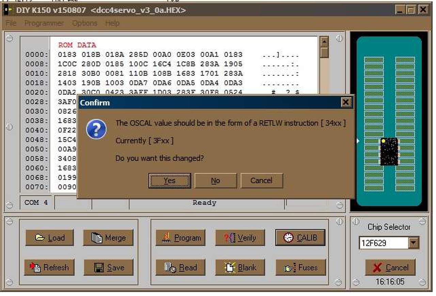This screenshot has height=296, width=436.
Task: Confirm the OSCAL change with Yes
Action: pyautogui.click(x=169, y=181)
